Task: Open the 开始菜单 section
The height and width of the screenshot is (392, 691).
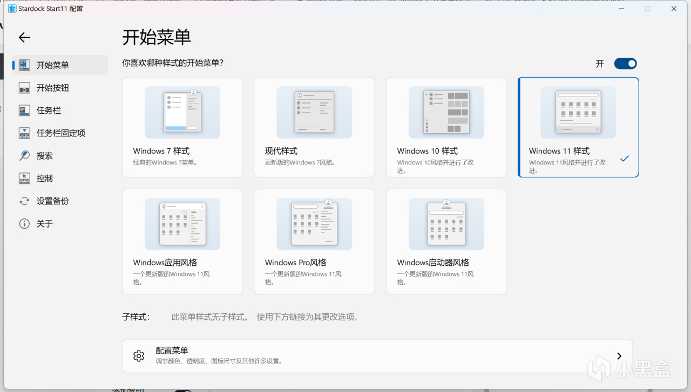Action: (x=60, y=65)
